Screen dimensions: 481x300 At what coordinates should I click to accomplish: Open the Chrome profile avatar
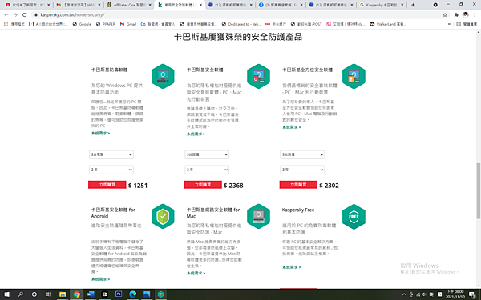coord(465,14)
